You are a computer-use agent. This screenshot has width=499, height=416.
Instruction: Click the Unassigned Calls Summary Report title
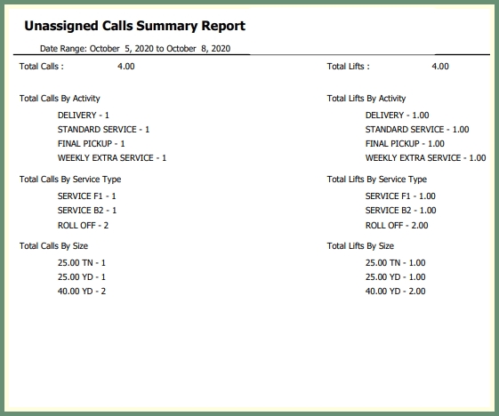[x=134, y=26]
